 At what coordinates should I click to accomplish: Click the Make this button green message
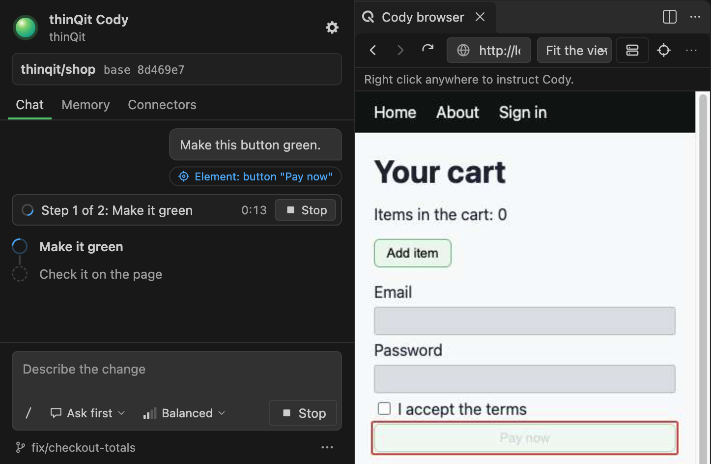click(256, 145)
